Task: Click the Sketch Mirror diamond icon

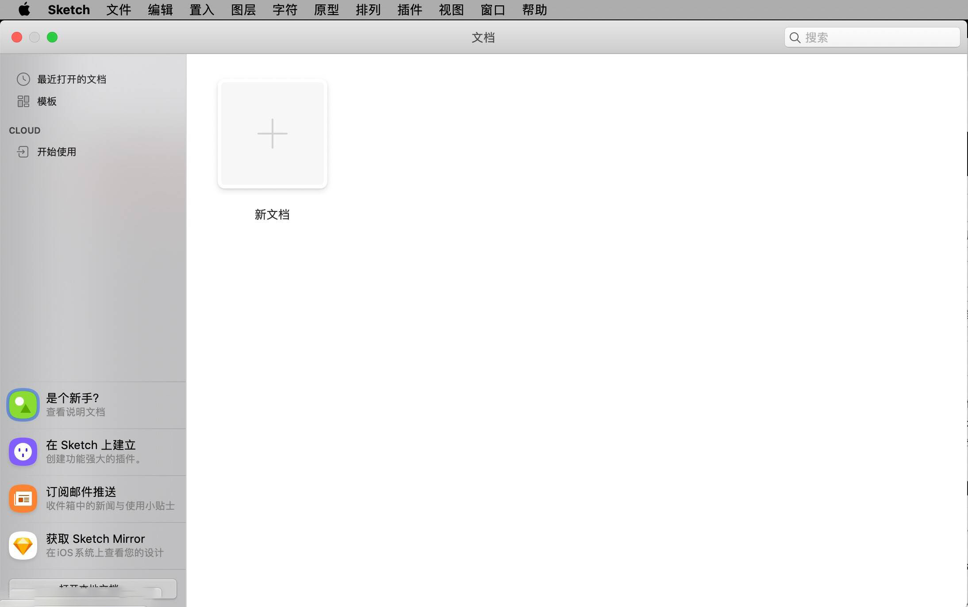Action: 23,546
